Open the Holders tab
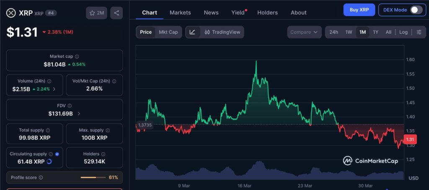 tap(267, 13)
